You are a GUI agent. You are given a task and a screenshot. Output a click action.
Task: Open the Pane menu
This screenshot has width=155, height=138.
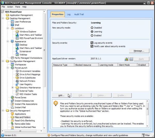click(18, 7)
